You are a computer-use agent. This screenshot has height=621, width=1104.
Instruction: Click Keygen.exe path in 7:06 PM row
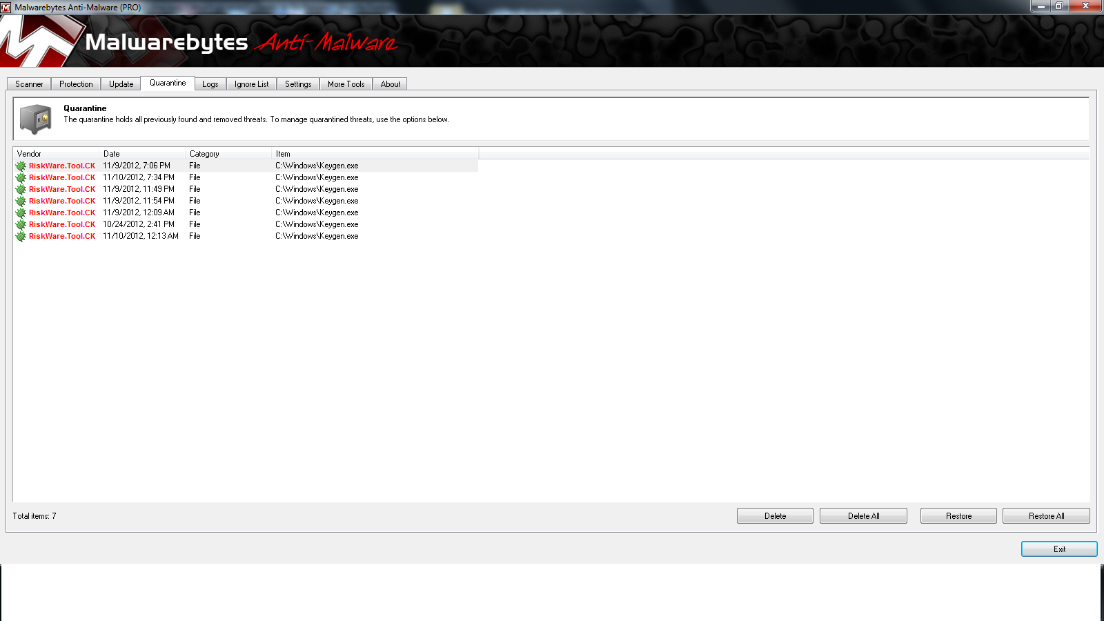point(317,166)
